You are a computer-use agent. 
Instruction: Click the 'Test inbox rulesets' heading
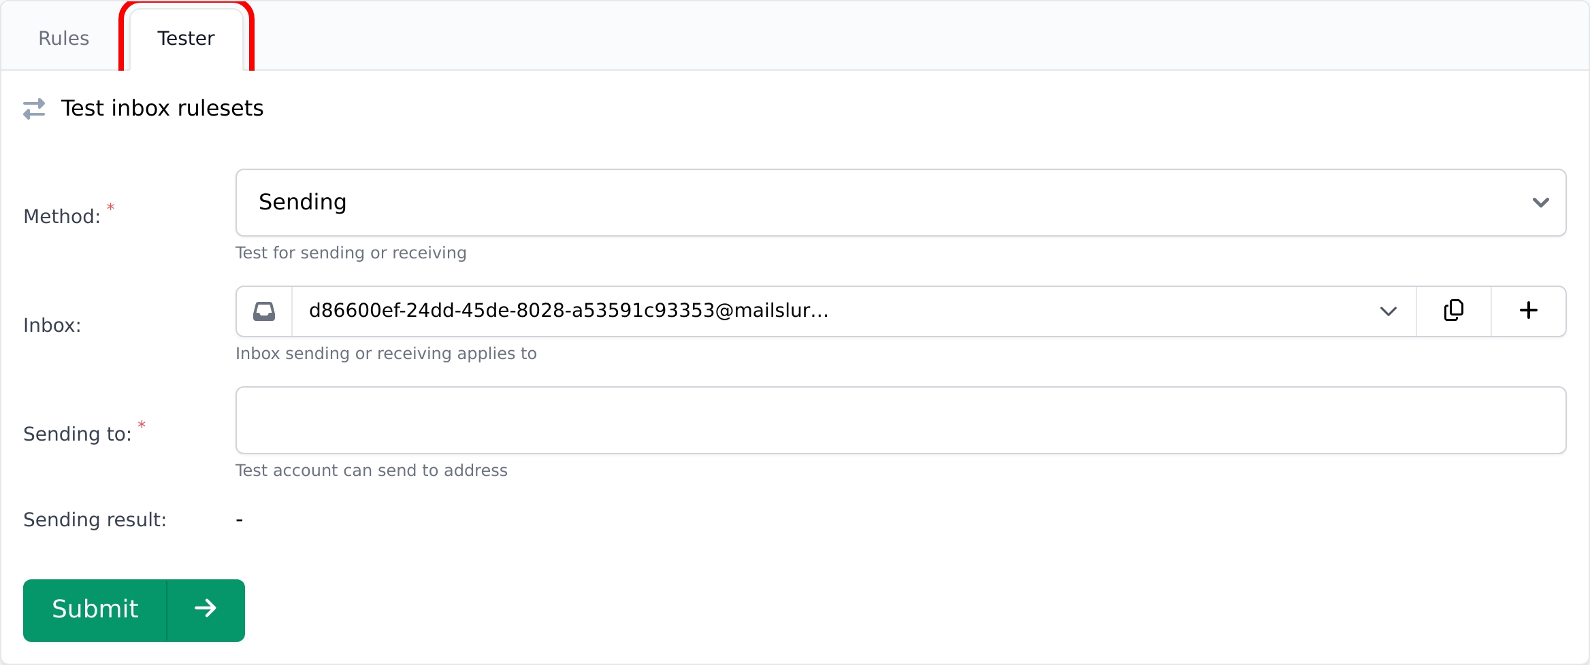[162, 108]
